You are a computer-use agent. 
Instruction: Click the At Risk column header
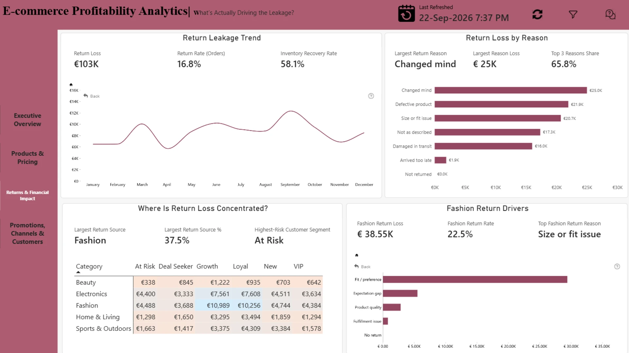point(145,266)
